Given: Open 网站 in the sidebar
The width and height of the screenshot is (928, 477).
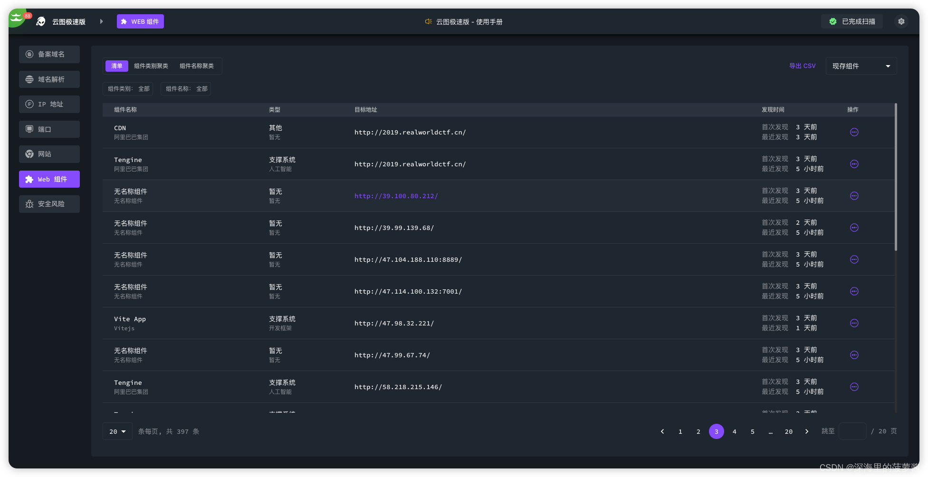Looking at the screenshot, I should 49,154.
